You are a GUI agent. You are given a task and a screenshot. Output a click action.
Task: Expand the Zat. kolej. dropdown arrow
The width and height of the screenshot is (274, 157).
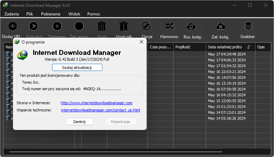pyautogui.click(x=234, y=29)
